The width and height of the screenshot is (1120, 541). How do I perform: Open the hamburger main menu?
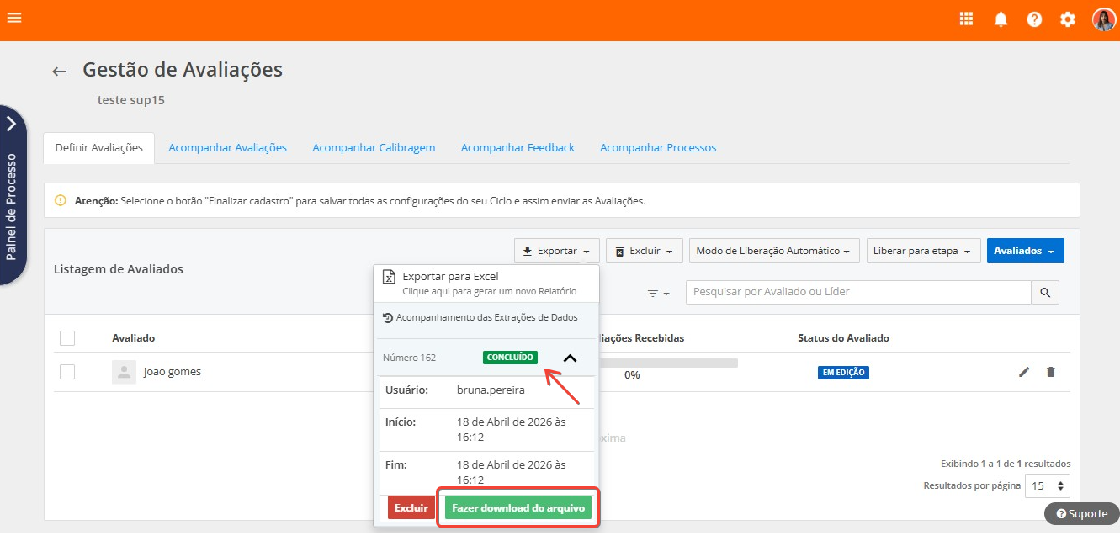tap(14, 18)
